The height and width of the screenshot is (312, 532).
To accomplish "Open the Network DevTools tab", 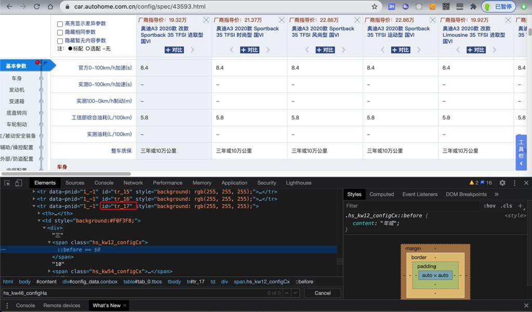I will pos(133,183).
